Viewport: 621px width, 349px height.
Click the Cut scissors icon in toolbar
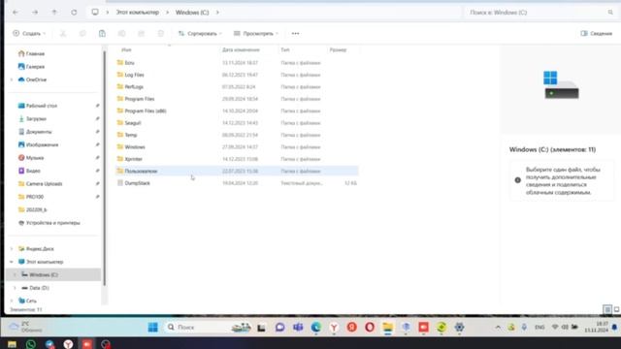(63, 34)
